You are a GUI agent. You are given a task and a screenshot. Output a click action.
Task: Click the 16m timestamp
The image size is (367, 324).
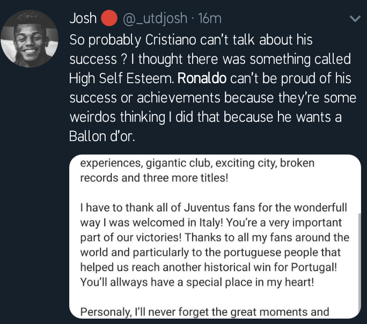click(210, 19)
